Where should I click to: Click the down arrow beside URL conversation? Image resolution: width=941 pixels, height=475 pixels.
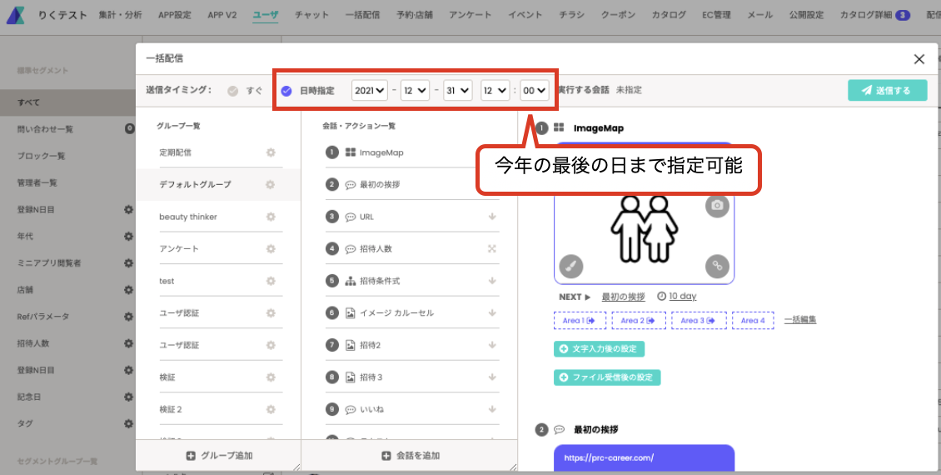click(492, 217)
